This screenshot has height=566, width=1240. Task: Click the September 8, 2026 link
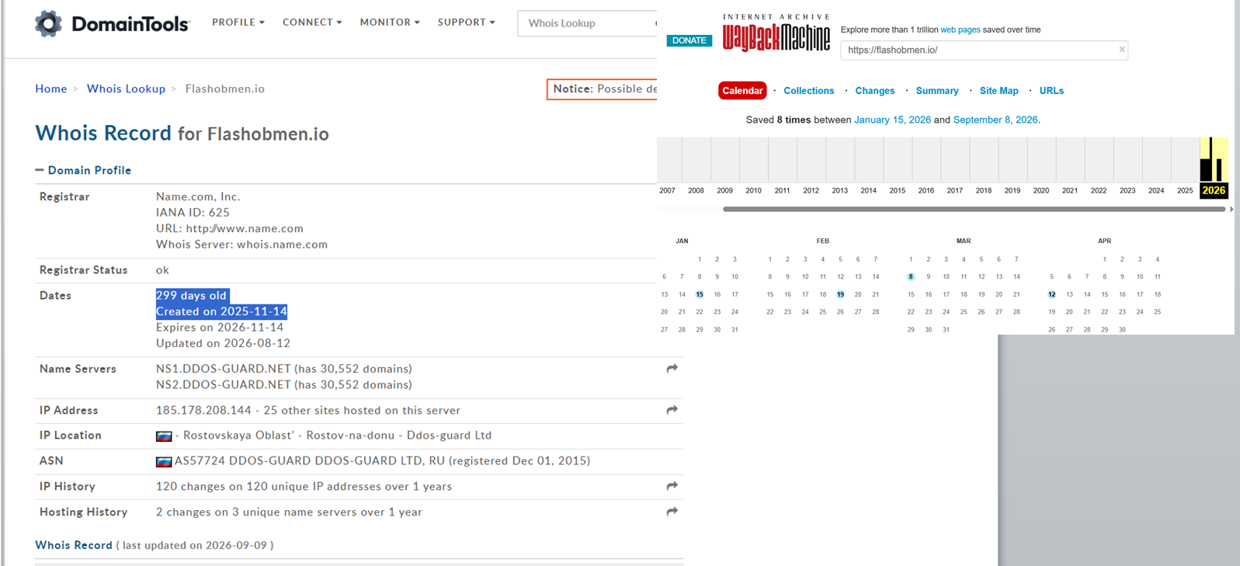(x=995, y=120)
